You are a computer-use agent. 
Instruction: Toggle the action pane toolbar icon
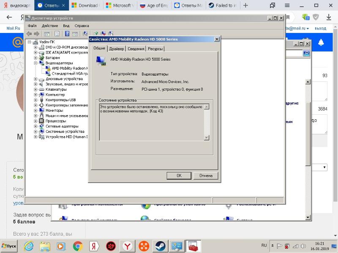(75, 34)
